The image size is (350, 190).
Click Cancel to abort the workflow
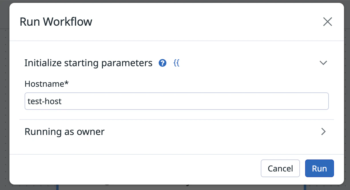point(280,168)
